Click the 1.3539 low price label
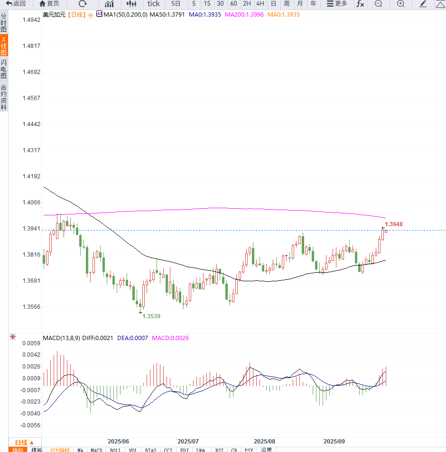The width and height of the screenshot is (446, 452). pyautogui.click(x=151, y=316)
